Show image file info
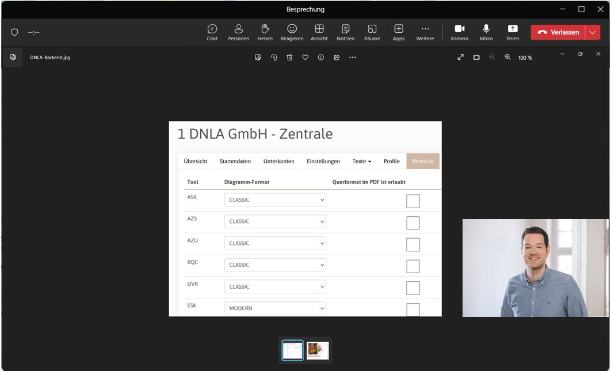Viewport: 611px width, 371px height. pos(320,58)
